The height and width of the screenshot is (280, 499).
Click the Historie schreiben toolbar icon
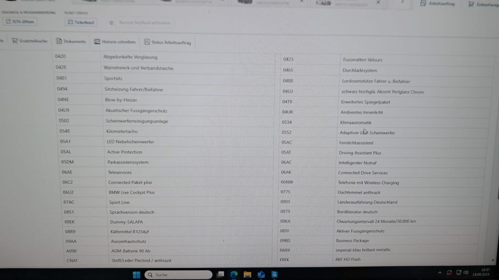click(x=97, y=42)
